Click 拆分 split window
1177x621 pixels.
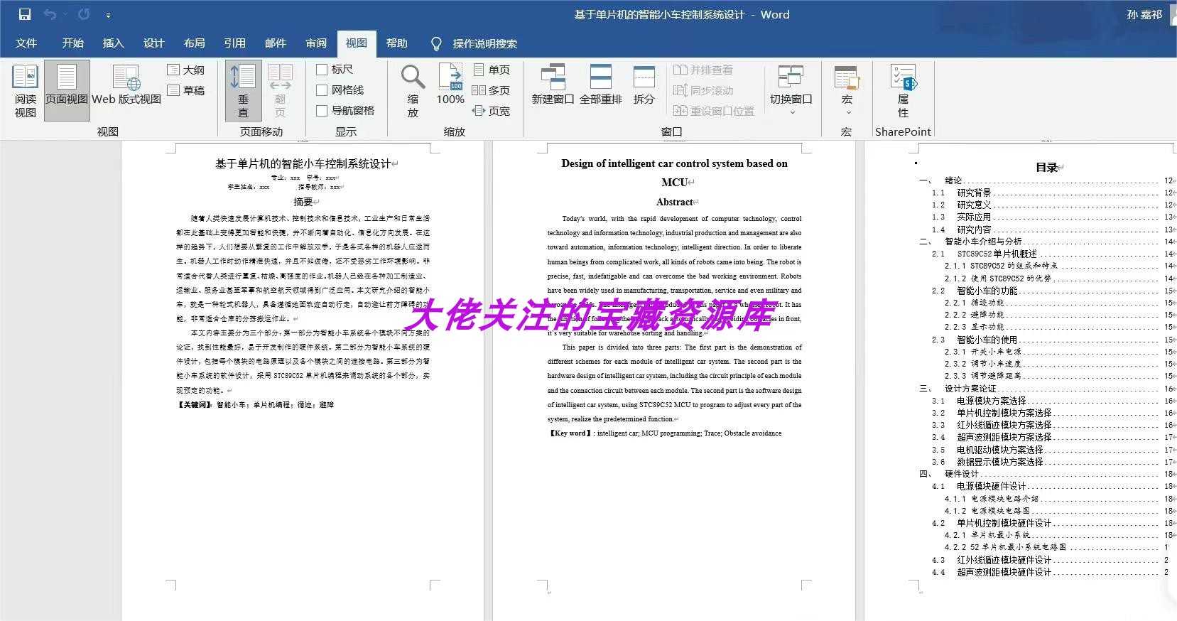tap(644, 85)
